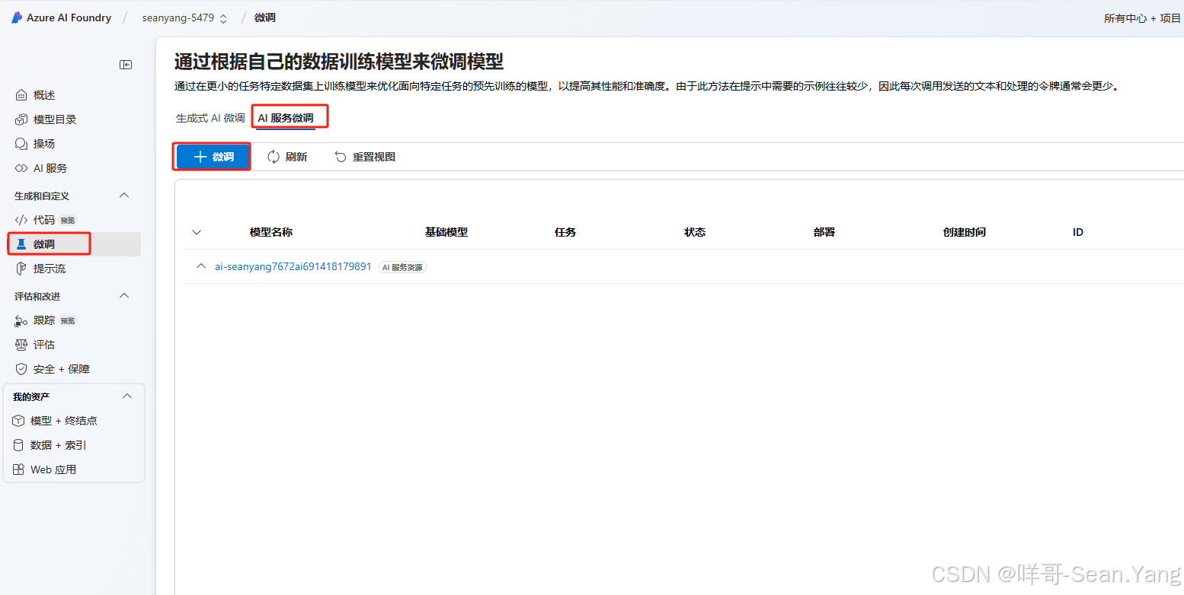
Task: Click the counterclockwise reset view icon
Action: [x=341, y=157]
